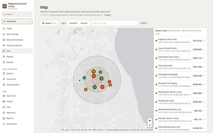Click the $390,660 value for Quarry Retail Center
This screenshot has height=133, width=213.
coord(197,49)
